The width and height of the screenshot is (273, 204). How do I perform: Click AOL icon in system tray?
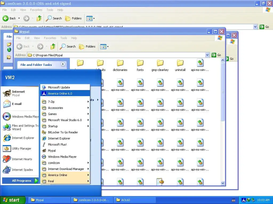[x=244, y=200]
